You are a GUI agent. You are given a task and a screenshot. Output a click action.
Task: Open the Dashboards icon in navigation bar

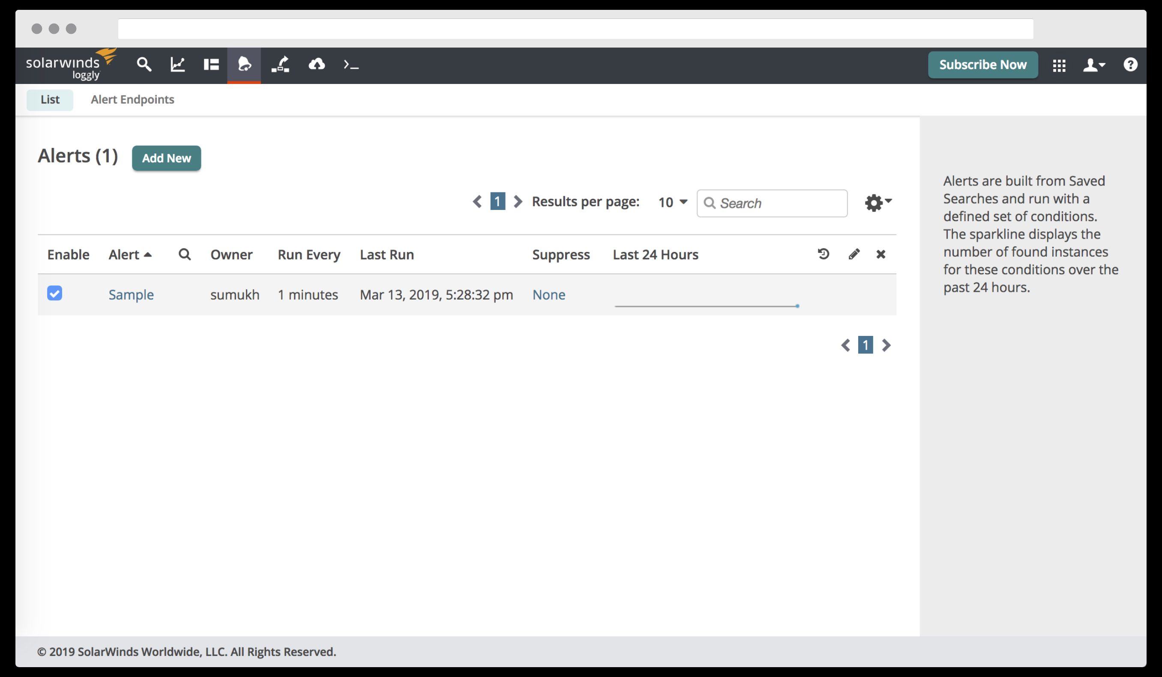pyautogui.click(x=211, y=64)
